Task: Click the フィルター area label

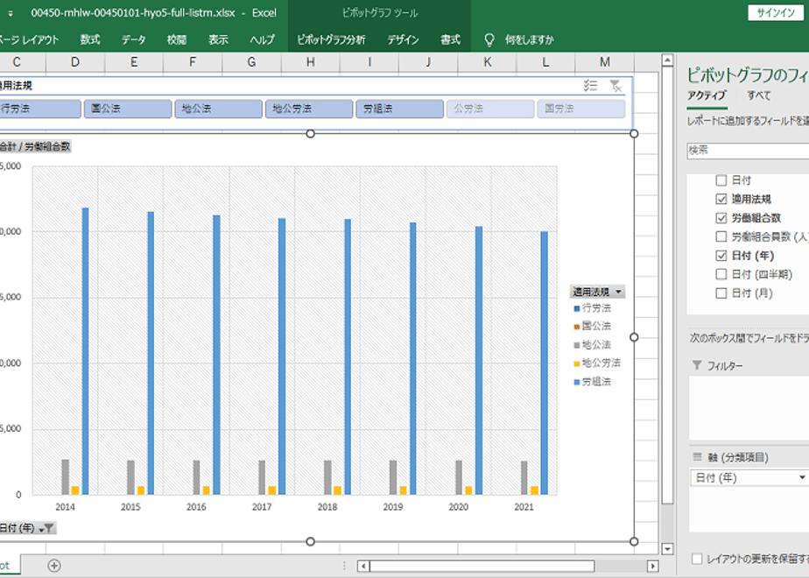Action: (725, 366)
